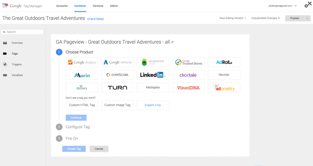Follow the Suggest a tag link

(x=153, y=105)
